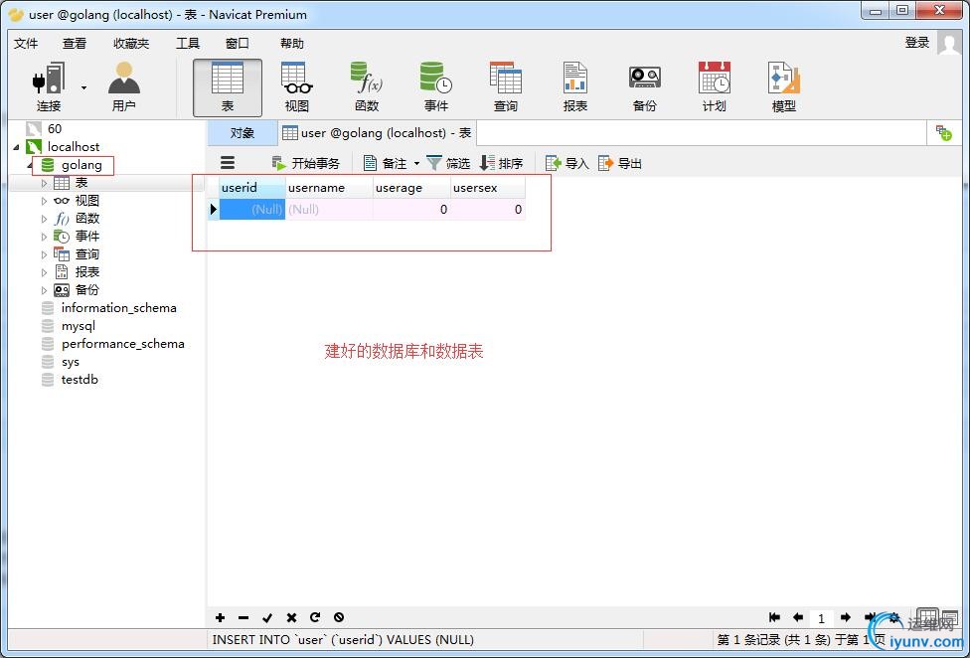Open the 事件 event objects
Viewport: 970px width, 658px height.
point(435,87)
